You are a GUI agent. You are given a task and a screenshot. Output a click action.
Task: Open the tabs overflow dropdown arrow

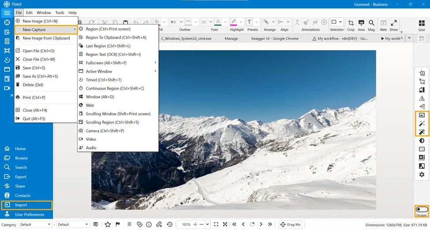pyautogui.click(x=409, y=38)
